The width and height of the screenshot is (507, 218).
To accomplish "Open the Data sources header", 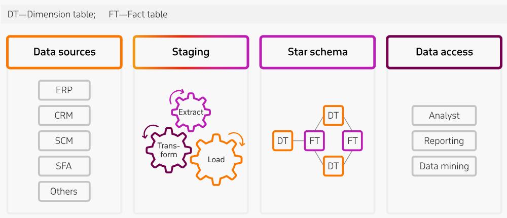I will pos(64,52).
